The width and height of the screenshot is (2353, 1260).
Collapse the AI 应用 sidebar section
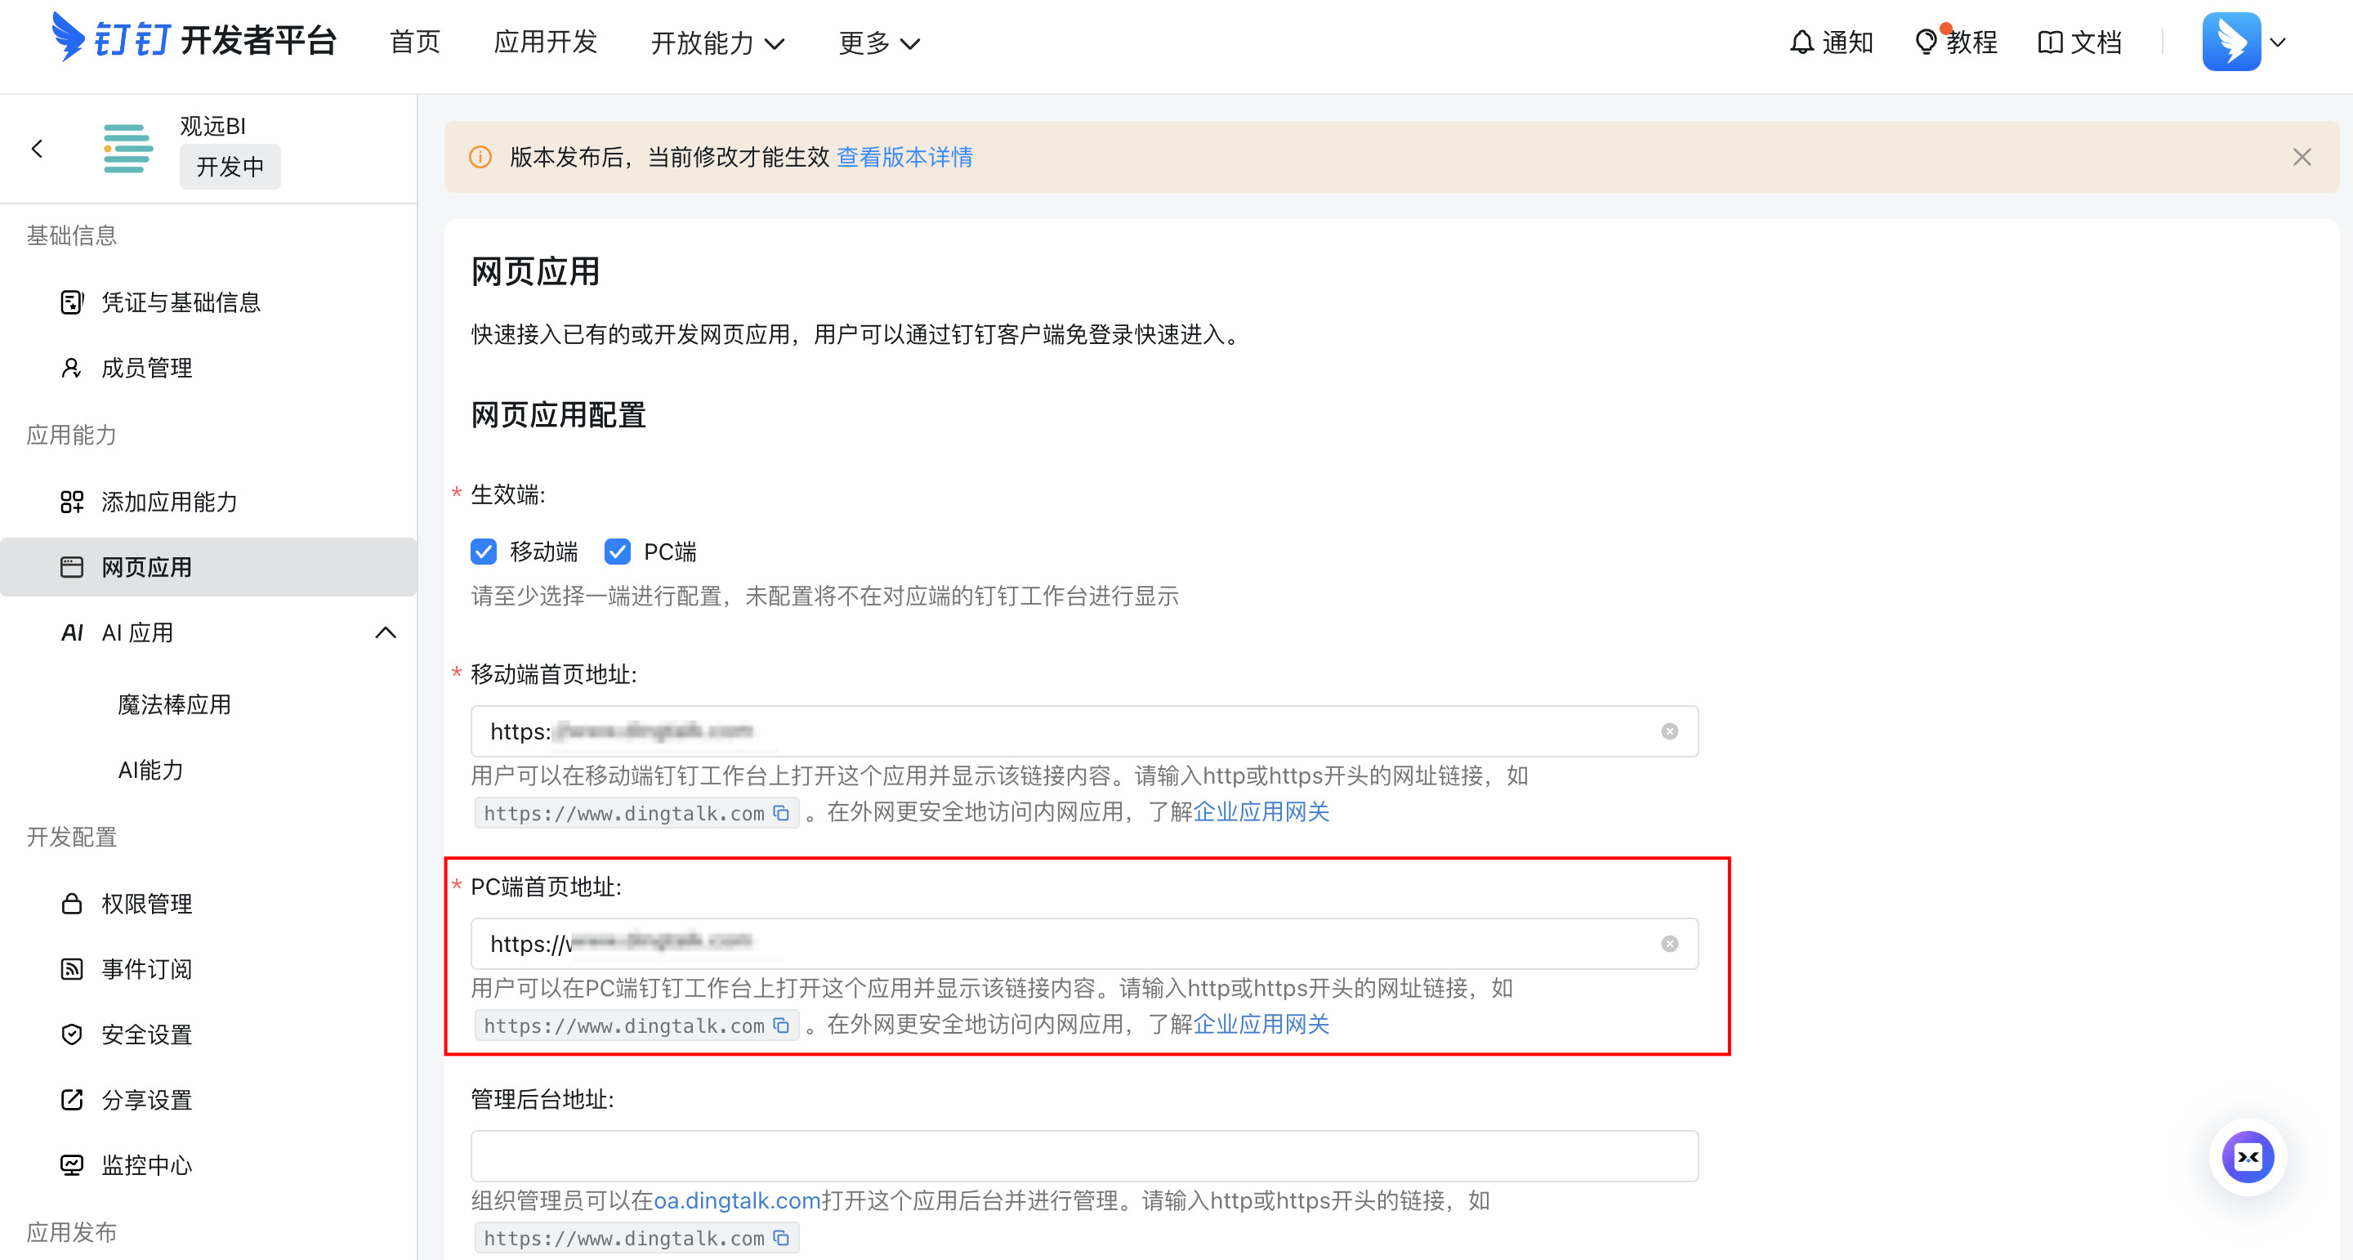coord(386,632)
